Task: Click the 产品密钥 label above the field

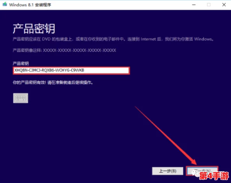Action: click(x=21, y=63)
